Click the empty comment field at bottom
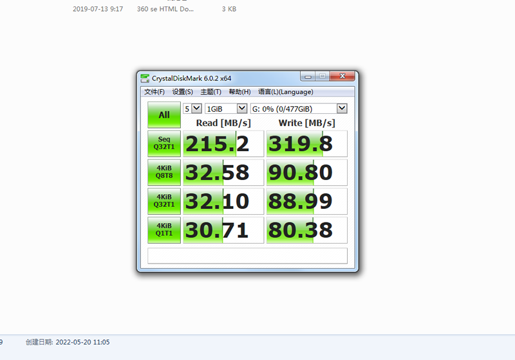515x360 pixels. coord(247,256)
